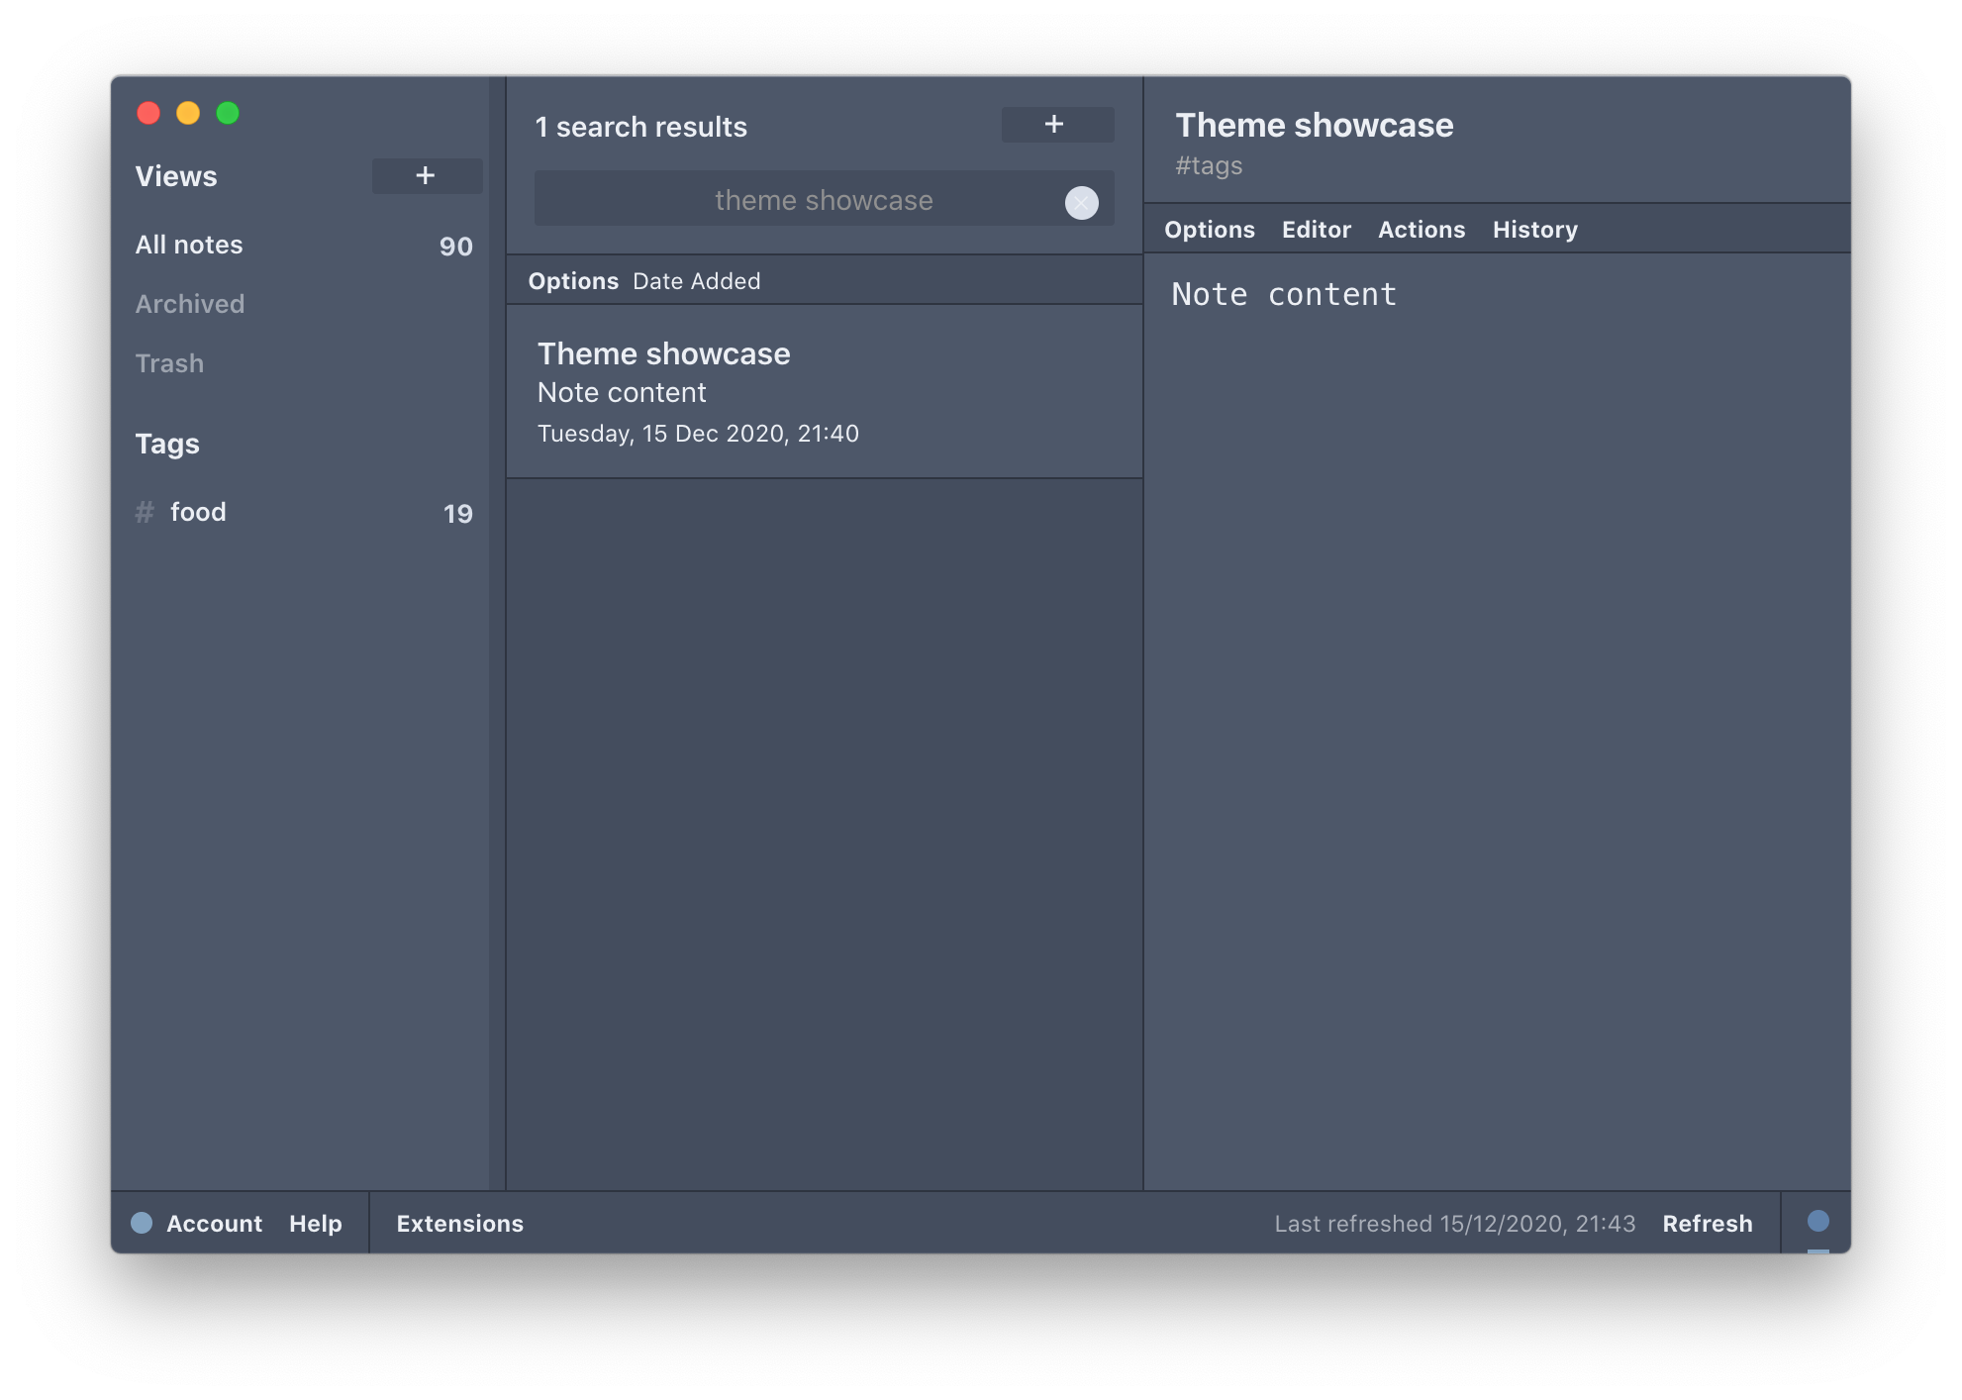Select the All notes view
The image size is (1962, 1400).
[189, 245]
